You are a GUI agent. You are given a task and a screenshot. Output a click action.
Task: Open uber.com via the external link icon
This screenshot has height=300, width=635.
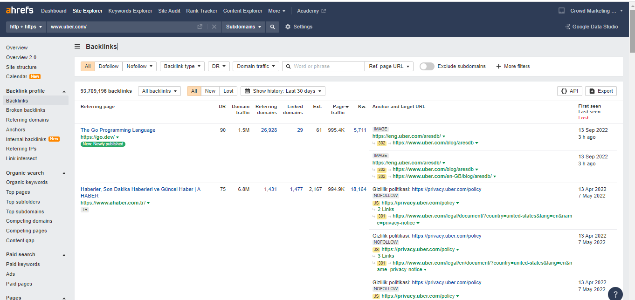pyautogui.click(x=200, y=27)
